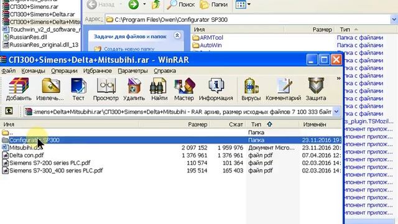The height and width of the screenshot is (224, 398).
Task: Click the Explorer address field path
Action: [x=248, y=19]
